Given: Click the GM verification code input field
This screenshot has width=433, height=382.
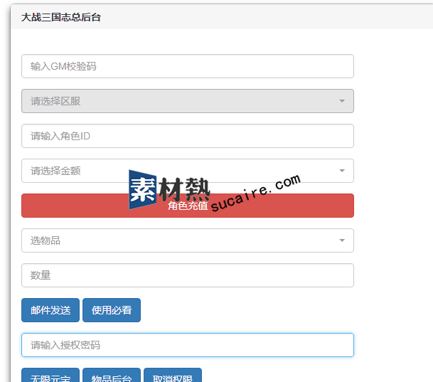Looking at the screenshot, I should [187, 66].
